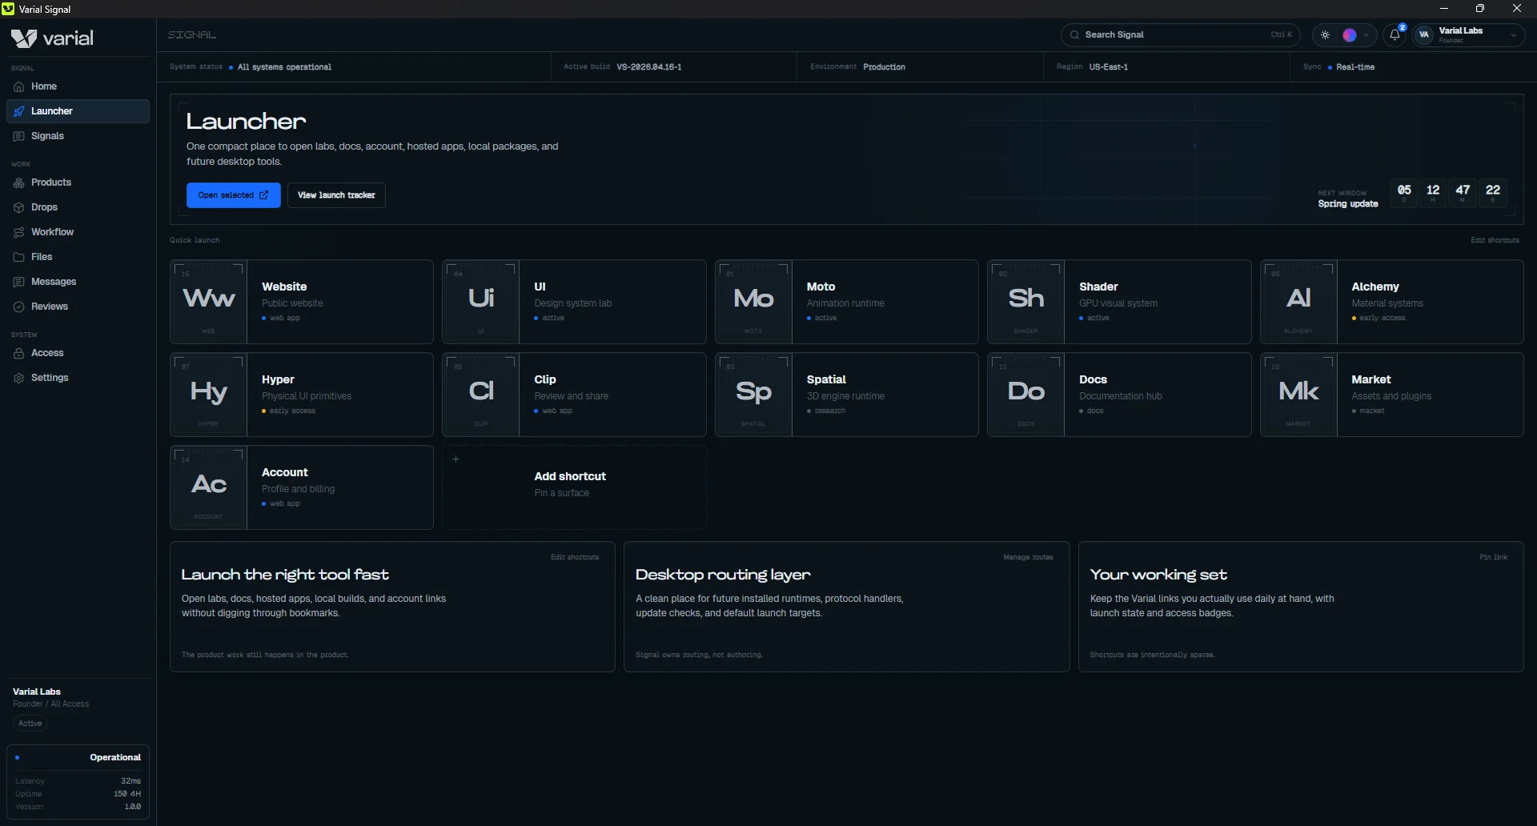Open the Products section
The height and width of the screenshot is (826, 1537).
(x=78, y=182)
